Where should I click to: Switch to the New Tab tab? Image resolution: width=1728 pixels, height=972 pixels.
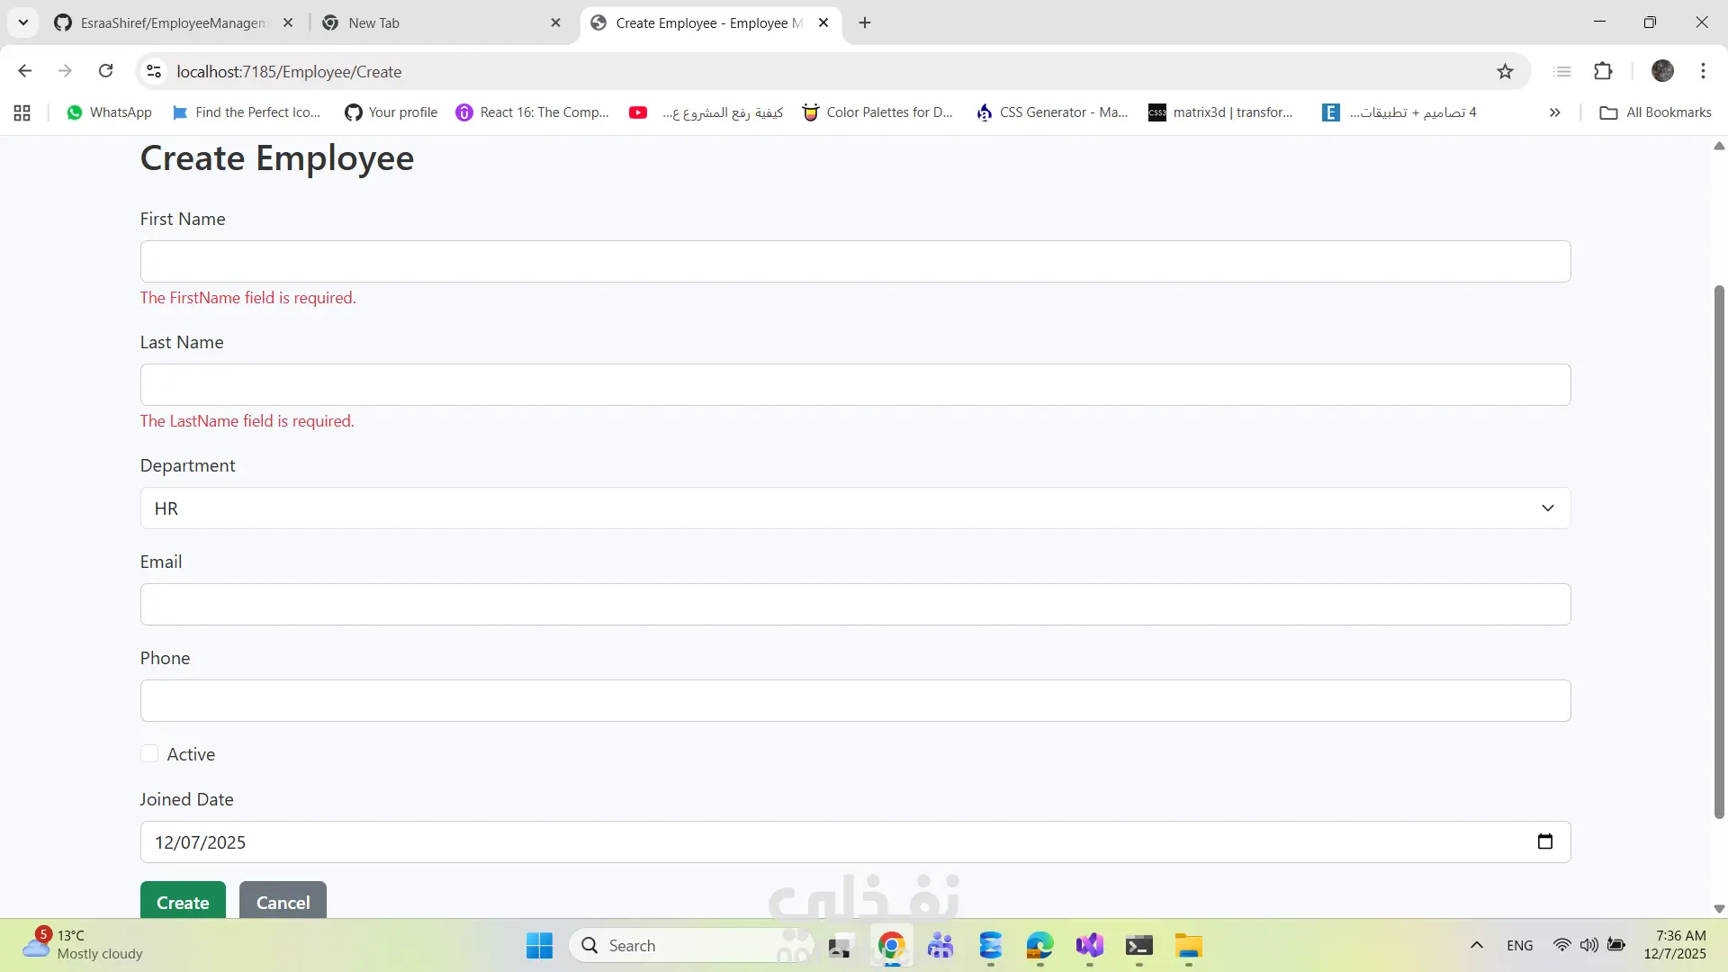432,22
